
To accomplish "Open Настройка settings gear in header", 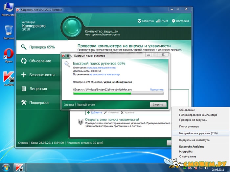I will click(x=173, y=21).
